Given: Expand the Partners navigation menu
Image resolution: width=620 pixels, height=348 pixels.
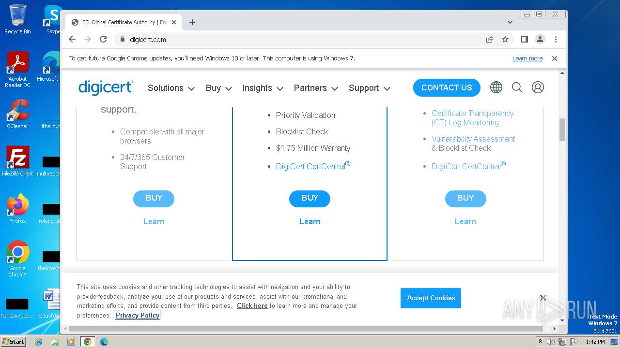Looking at the screenshot, I should point(316,88).
